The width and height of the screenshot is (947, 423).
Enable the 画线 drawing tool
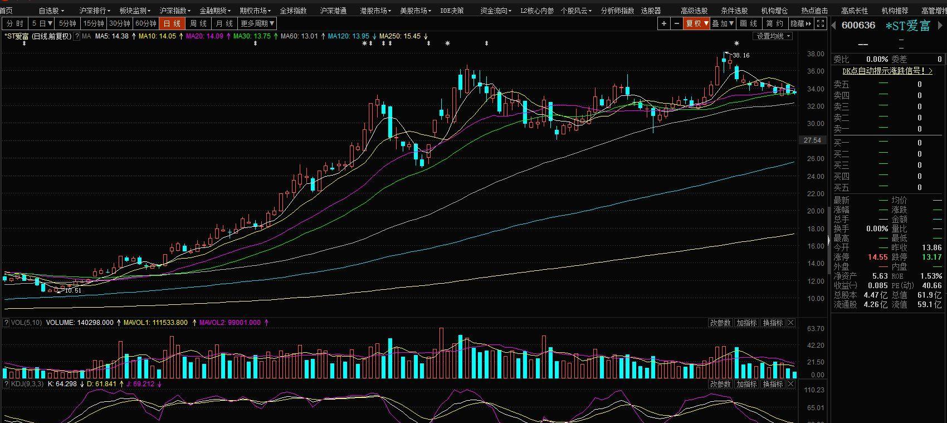[749, 23]
